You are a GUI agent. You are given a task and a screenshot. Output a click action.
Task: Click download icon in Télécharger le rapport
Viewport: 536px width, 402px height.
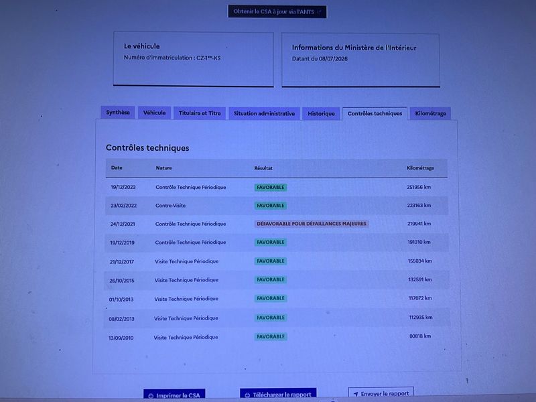click(x=247, y=395)
